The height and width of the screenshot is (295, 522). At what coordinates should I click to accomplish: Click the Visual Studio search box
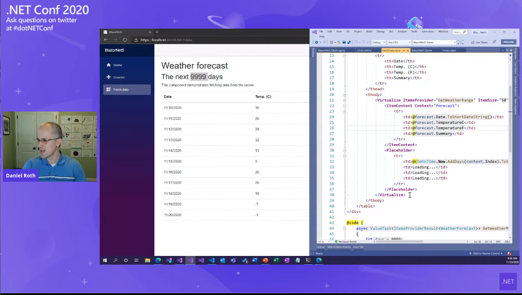tap(460, 32)
